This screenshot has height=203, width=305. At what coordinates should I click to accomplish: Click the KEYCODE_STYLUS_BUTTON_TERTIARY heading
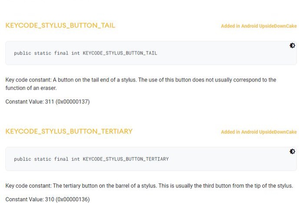(x=69, y=131)
